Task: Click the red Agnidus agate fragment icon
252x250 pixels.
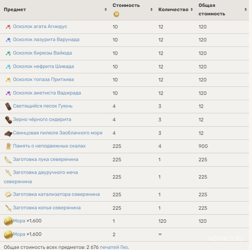Action: [x=8, y=26]
